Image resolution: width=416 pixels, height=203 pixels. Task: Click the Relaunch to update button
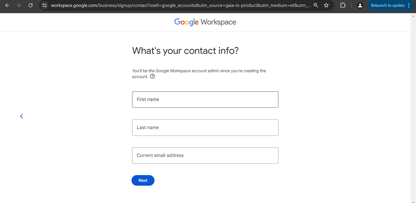387,5
